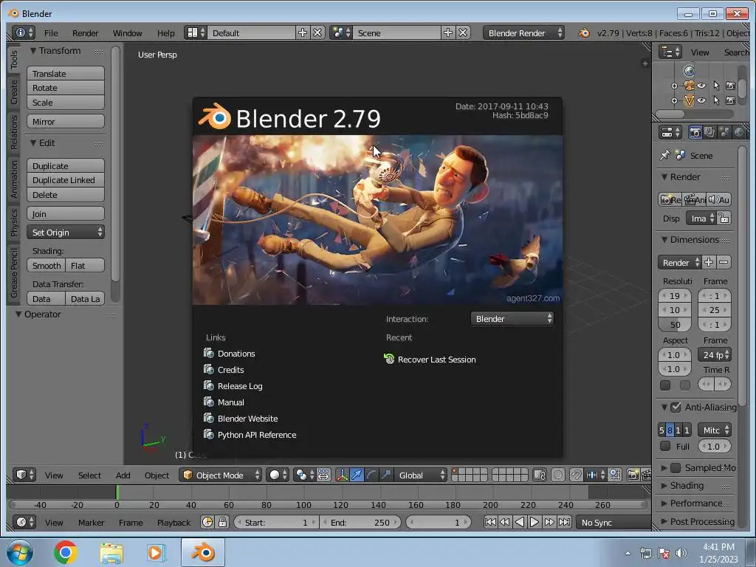This screenshot has width=756, height=567.
Task: Click the add screen layout plus icon
Action: pyautogui.click(x=302, y=32)
